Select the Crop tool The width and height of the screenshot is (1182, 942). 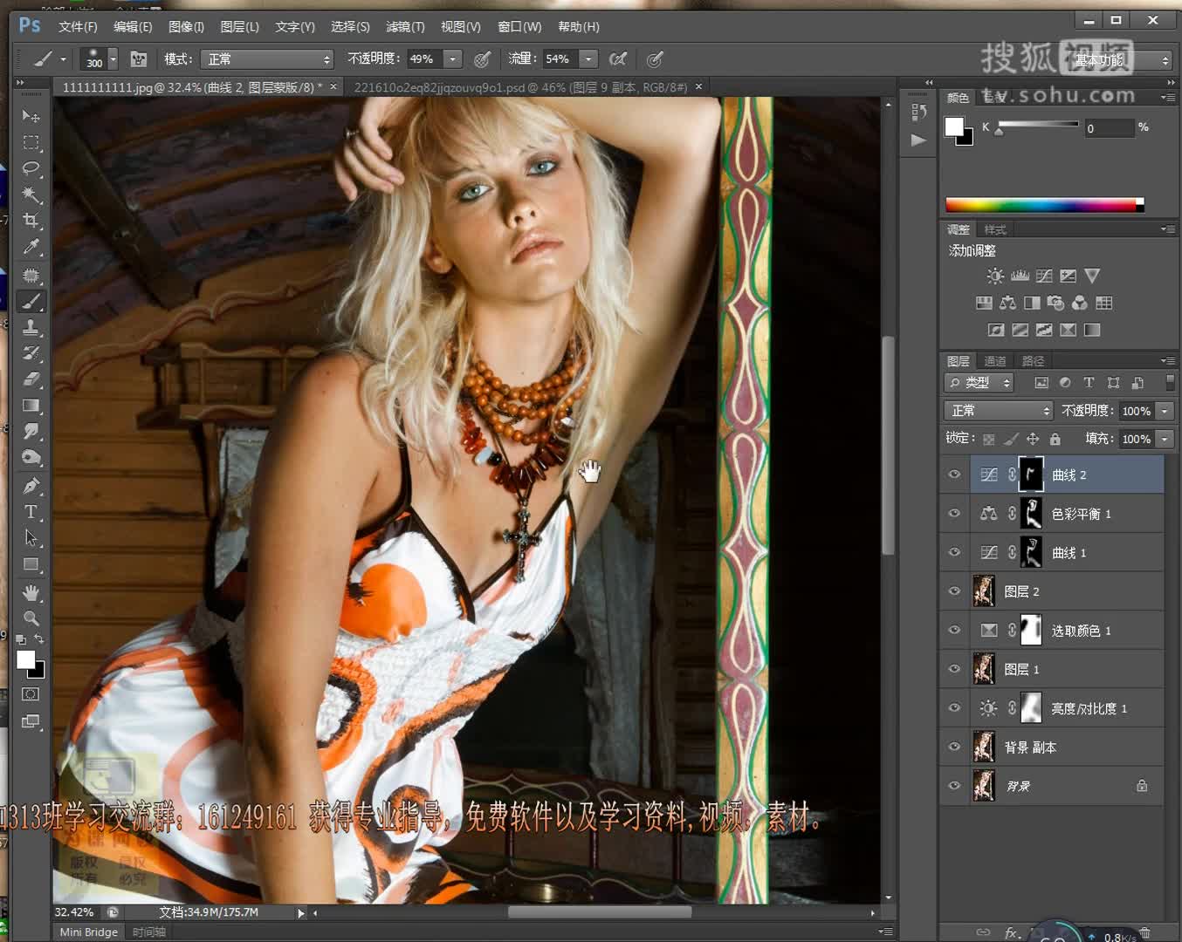click(31, 221)
